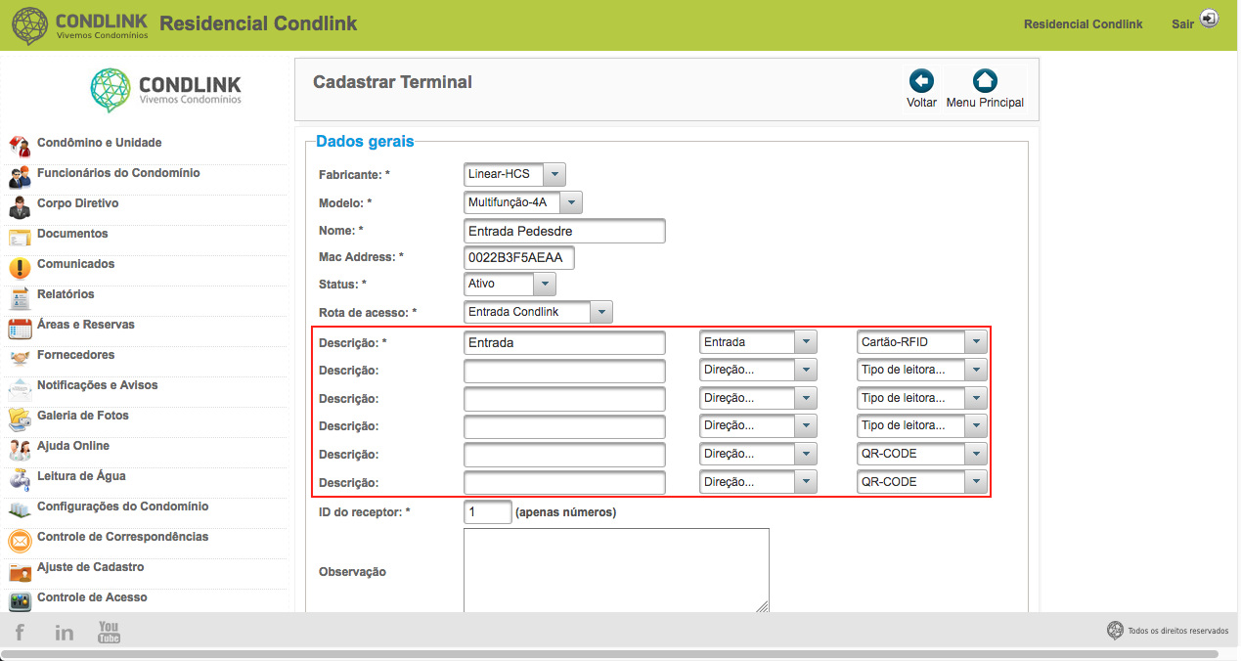Open the Comunicados menu item

coord(75,264)
